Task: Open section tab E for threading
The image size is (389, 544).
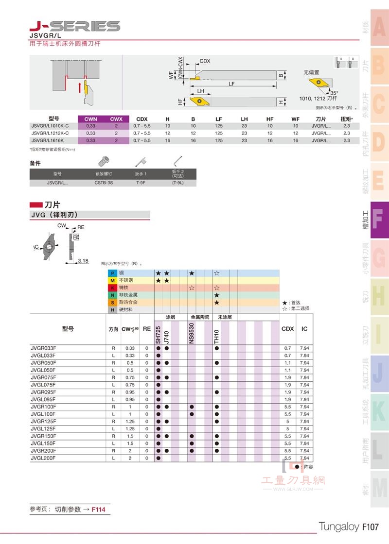Action: coord(379,182)
